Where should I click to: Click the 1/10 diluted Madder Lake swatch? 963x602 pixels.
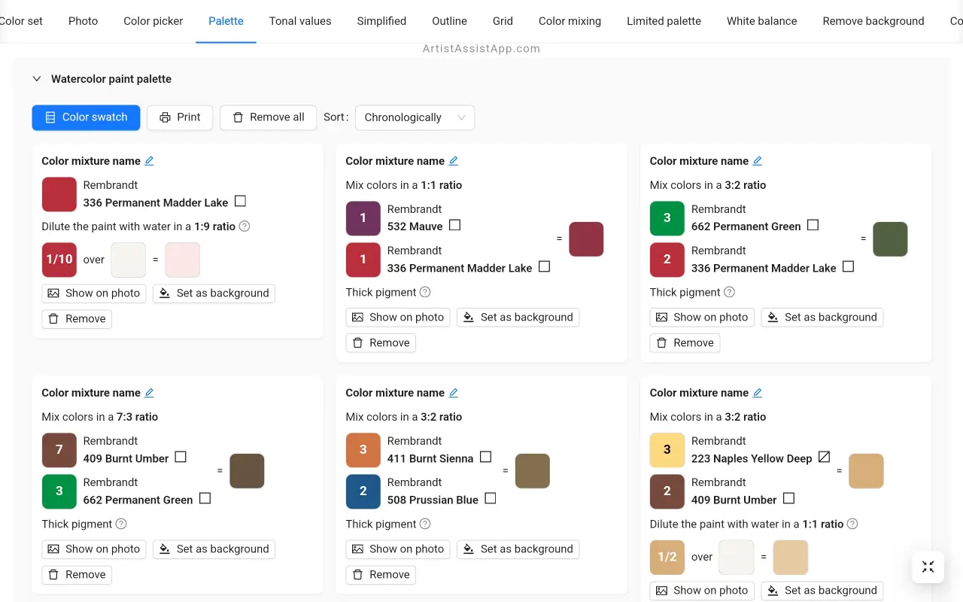tap(59, 260)
